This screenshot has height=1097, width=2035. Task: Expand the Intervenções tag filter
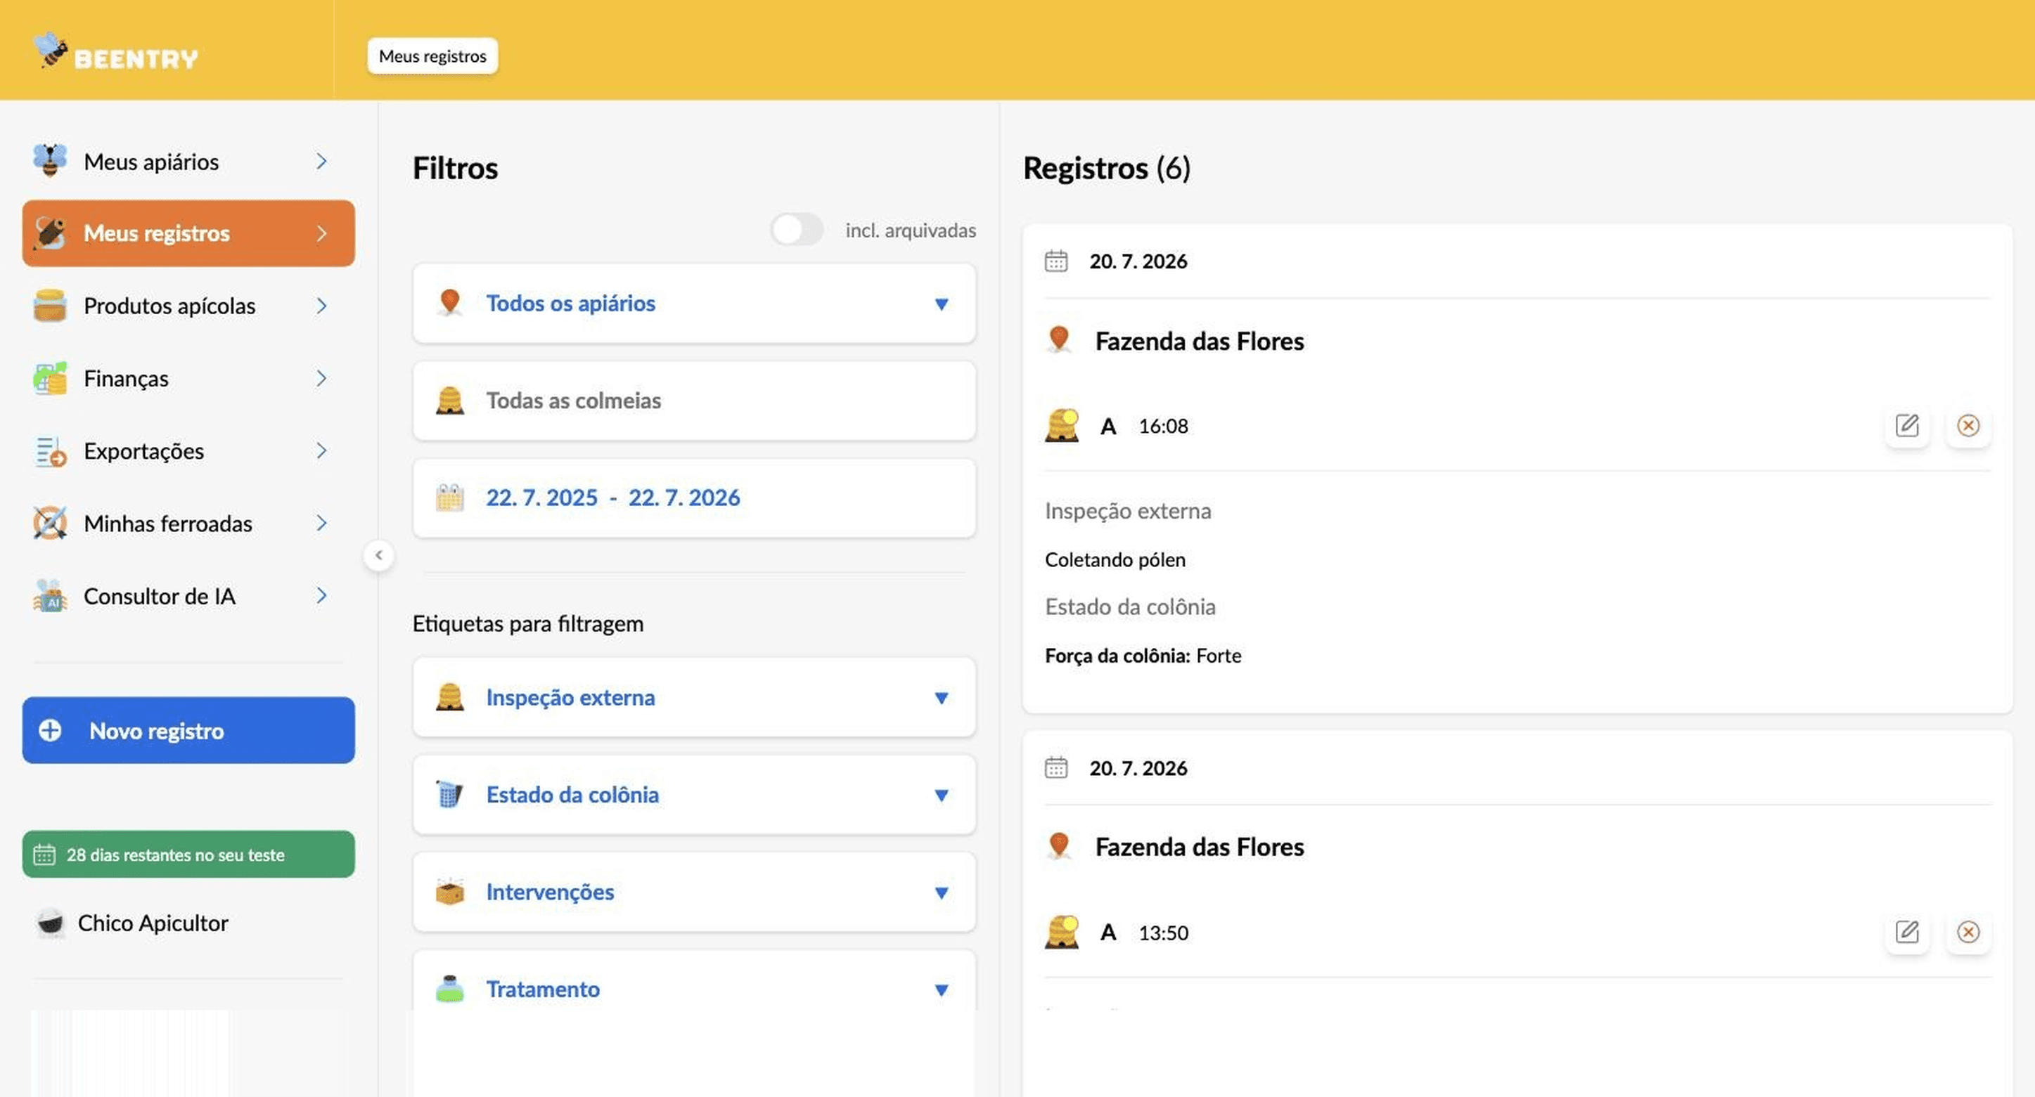(693, 892)
